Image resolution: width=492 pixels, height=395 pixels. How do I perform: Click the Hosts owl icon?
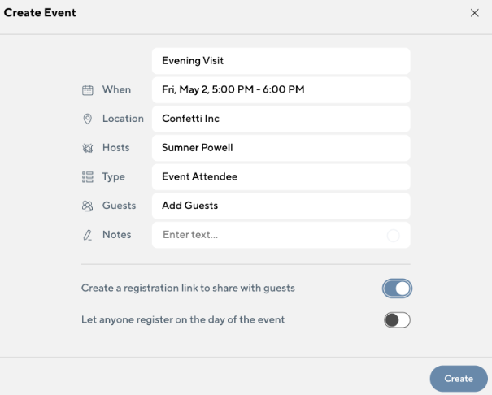click(88, 148)
